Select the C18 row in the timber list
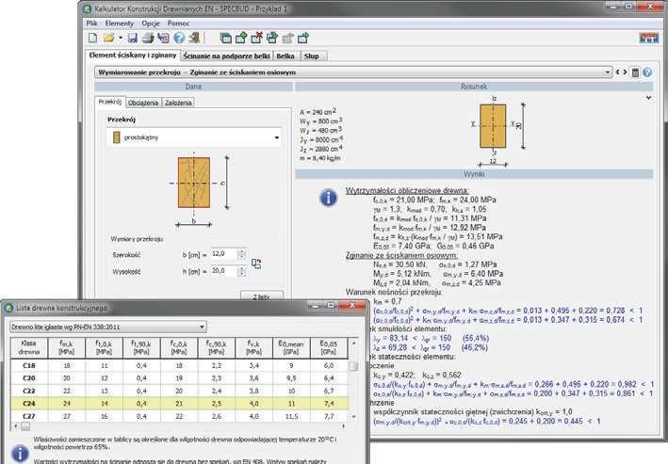Image resolution: width=668 pixels, height=464 pixels. (x=179, y=365)
